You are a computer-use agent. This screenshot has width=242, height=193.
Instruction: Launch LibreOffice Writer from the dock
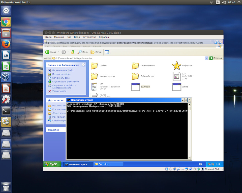point(6,55)
